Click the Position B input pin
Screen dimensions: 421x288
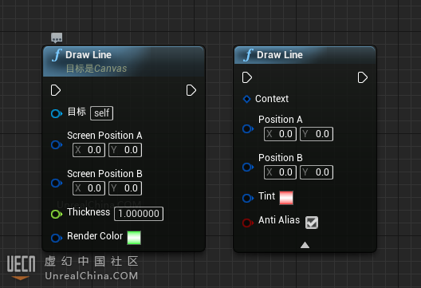[248, 167]
